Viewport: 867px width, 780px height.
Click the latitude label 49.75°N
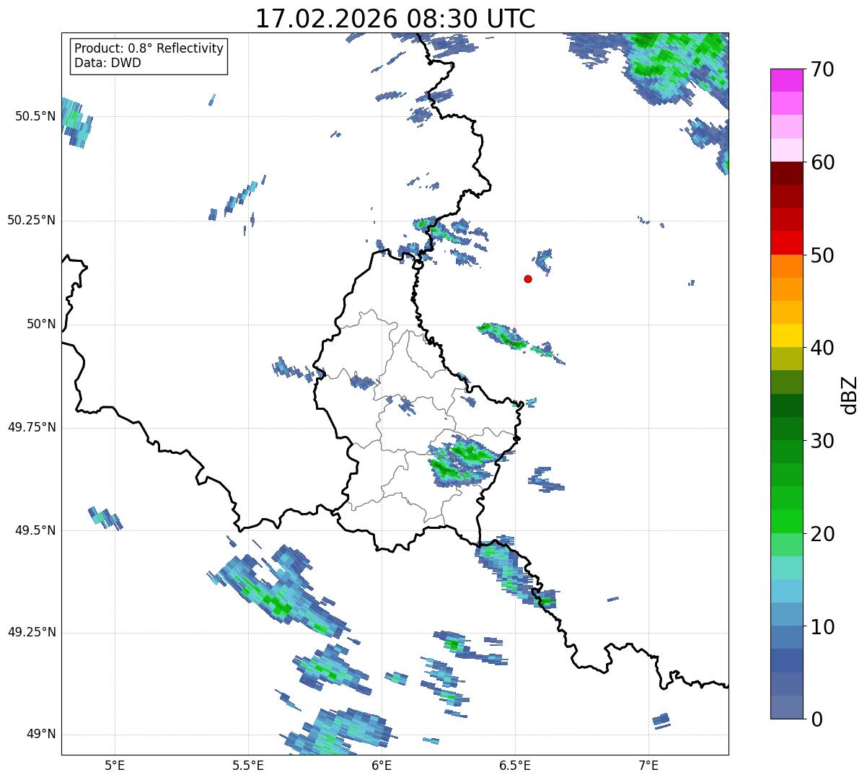click(x=32, y=427)
